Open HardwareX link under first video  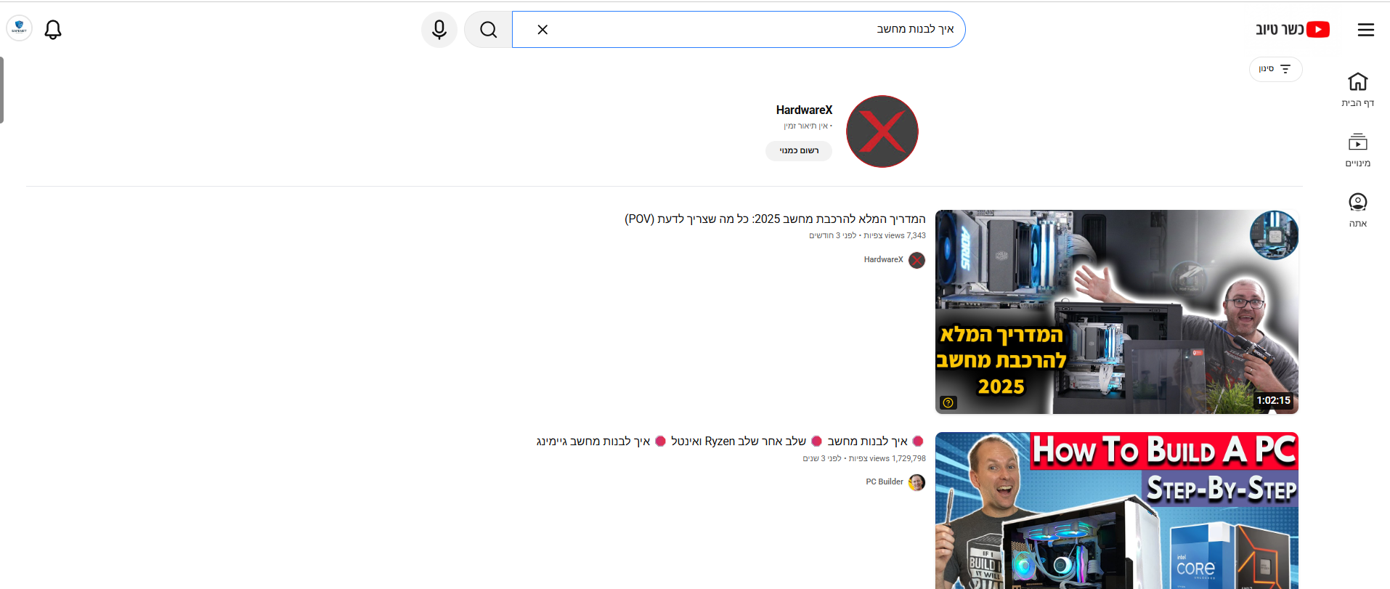[883, 259]
